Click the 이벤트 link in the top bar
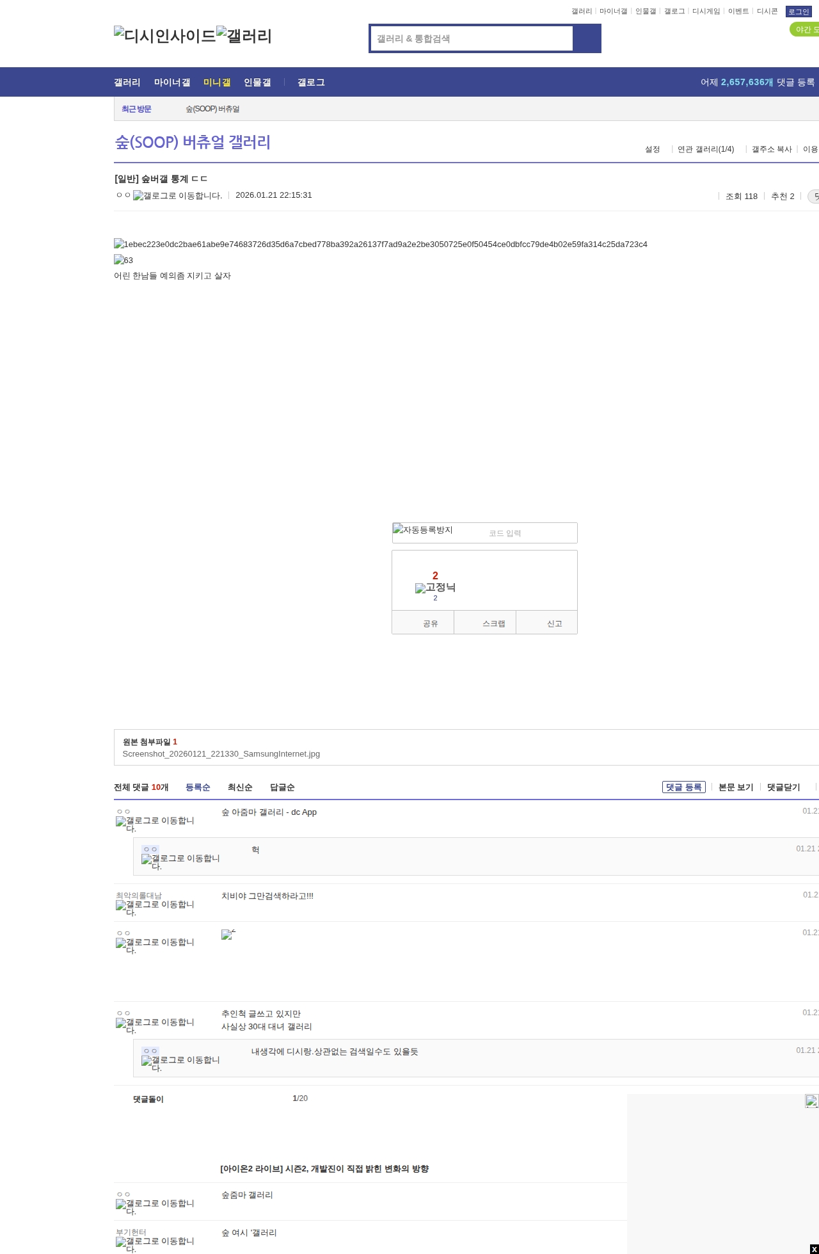Image resolution: width=819 pixels, height=1254 pixels. [x=738, y=11]
